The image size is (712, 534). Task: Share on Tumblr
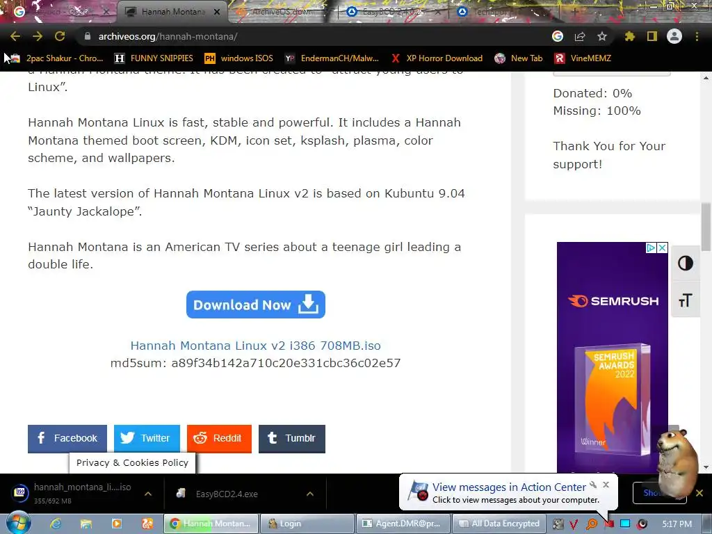tap(292, 439)
